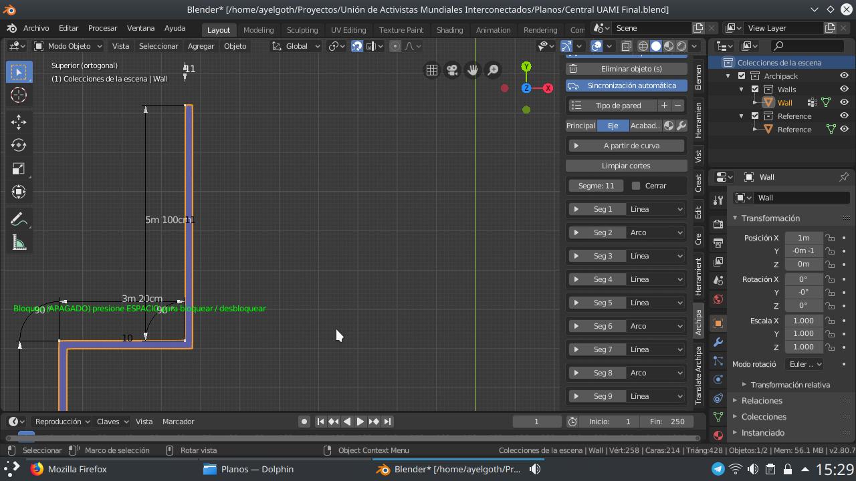Screen dimensions: 856x481
Task: Hide the Wall object in viewport
Action: click(844, 103)
